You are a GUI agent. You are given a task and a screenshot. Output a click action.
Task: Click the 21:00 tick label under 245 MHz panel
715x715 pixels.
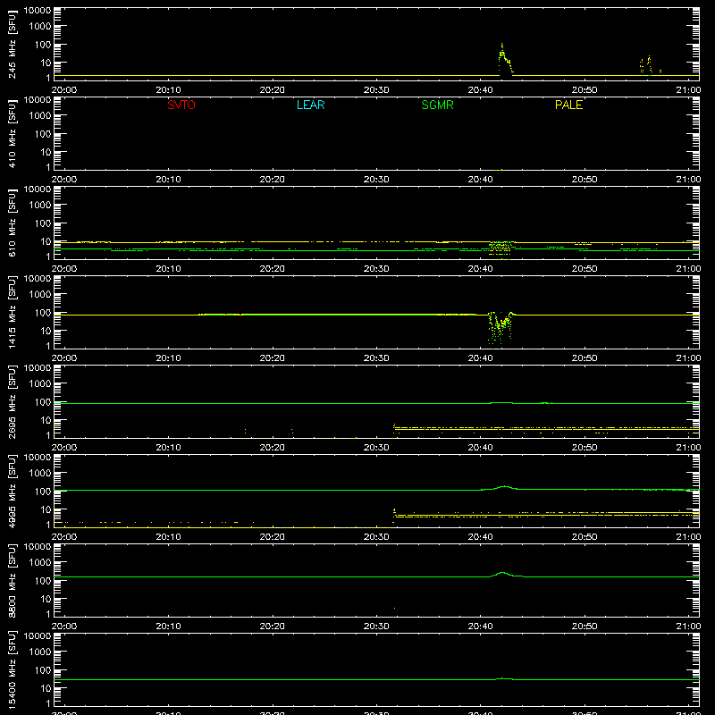pyautogui.click(x=688, y=90)
